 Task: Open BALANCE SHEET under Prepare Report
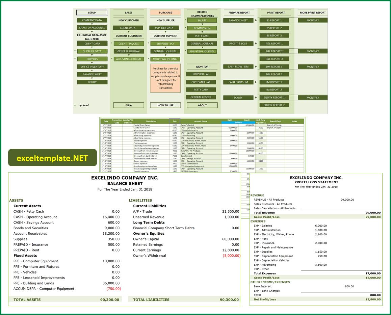(238, 21)
